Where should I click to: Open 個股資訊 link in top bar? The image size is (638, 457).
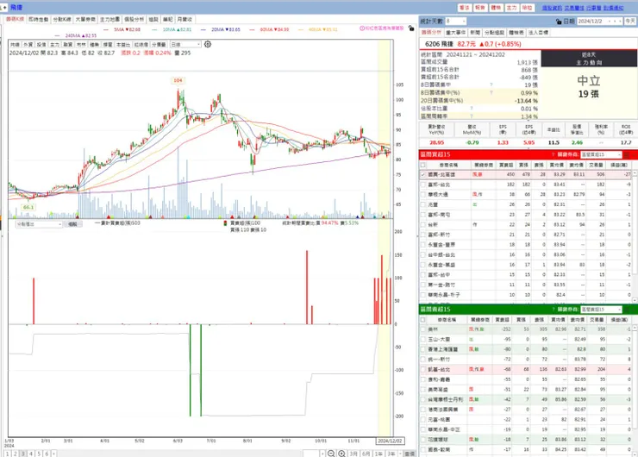pos(552,8)
